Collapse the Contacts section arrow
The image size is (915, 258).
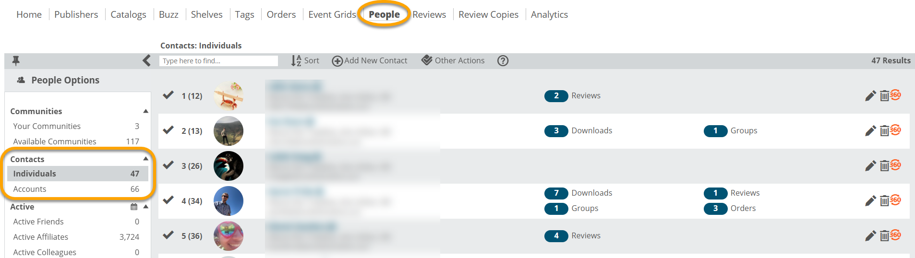pos(145,159)
